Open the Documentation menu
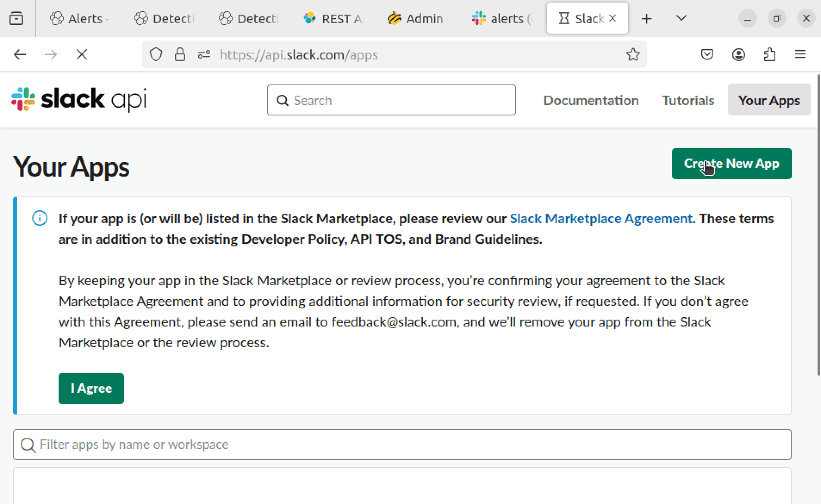 coord(591,100)
